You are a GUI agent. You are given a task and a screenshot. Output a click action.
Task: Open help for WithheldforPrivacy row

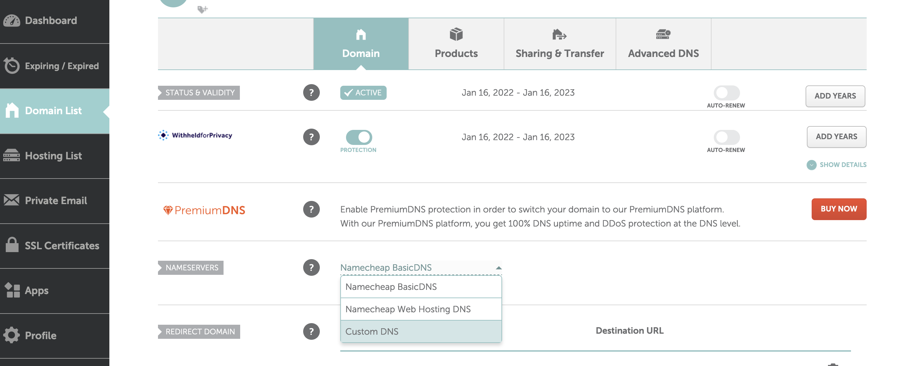pos(311,137)
